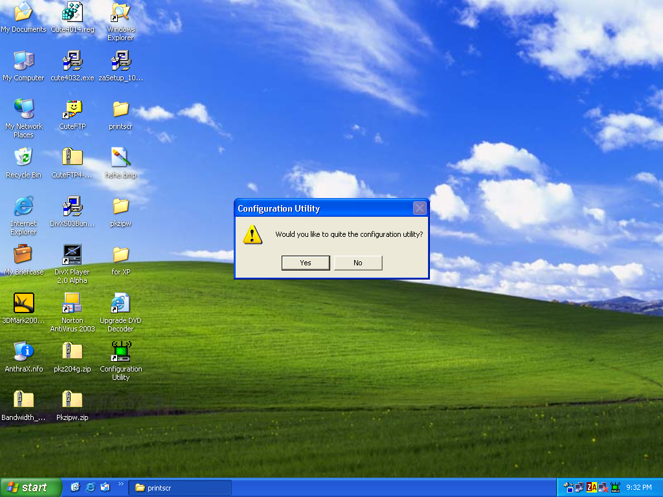Click the printscr taskbar button
The image size is (663, 497).
coord(180,488)
